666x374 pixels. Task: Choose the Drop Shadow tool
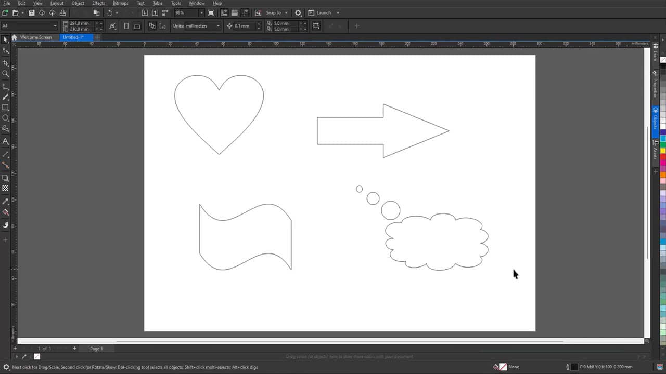[6, 178]
